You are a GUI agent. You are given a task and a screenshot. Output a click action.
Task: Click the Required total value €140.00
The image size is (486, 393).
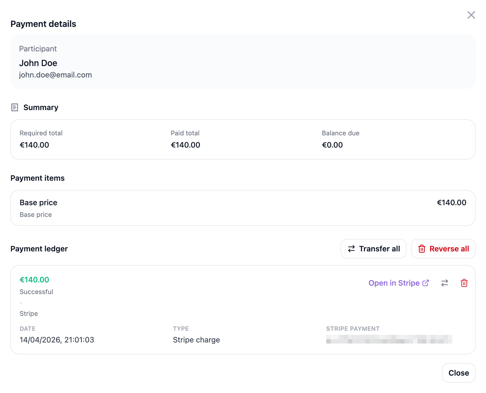[34, 145]
